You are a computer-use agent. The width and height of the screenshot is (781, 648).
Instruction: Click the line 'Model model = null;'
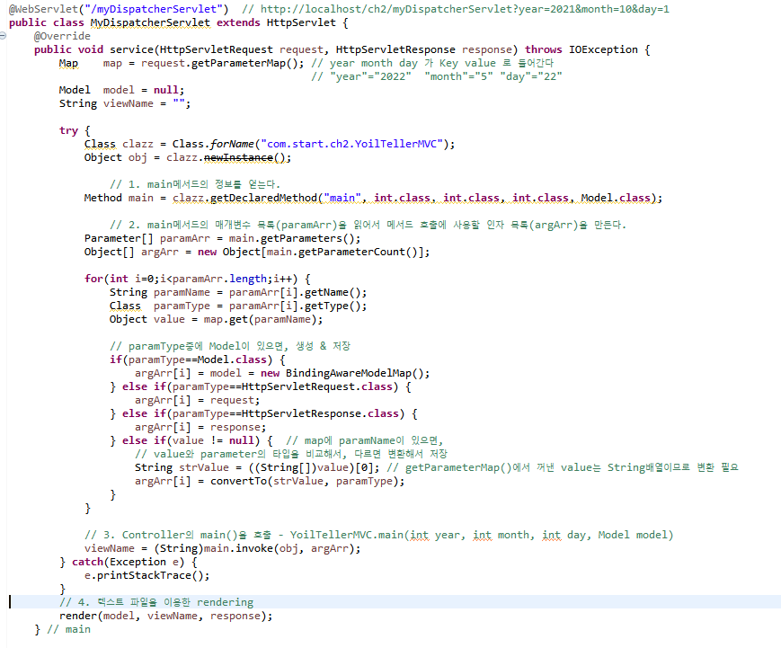(x=121, y=90)
